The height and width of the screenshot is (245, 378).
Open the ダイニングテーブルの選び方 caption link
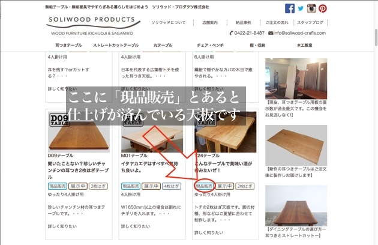(x=296, y=232)
